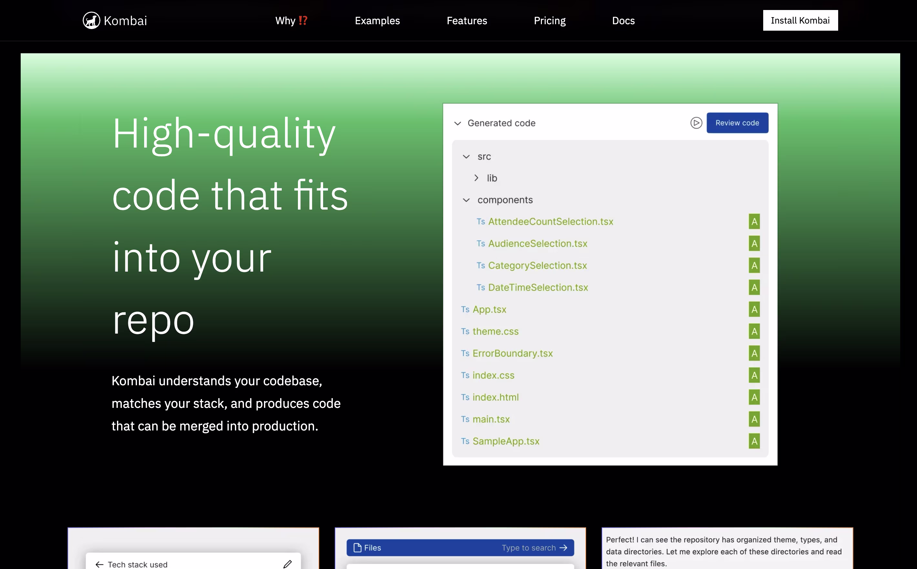Click the play circle icon beside Review code

coord(696,123)
